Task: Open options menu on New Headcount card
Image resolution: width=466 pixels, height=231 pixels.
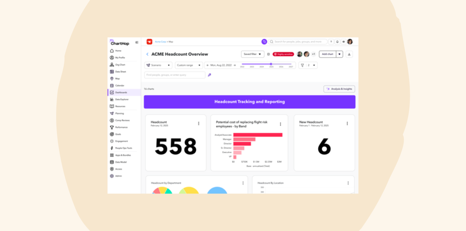Action: click(x=347, y=124)
